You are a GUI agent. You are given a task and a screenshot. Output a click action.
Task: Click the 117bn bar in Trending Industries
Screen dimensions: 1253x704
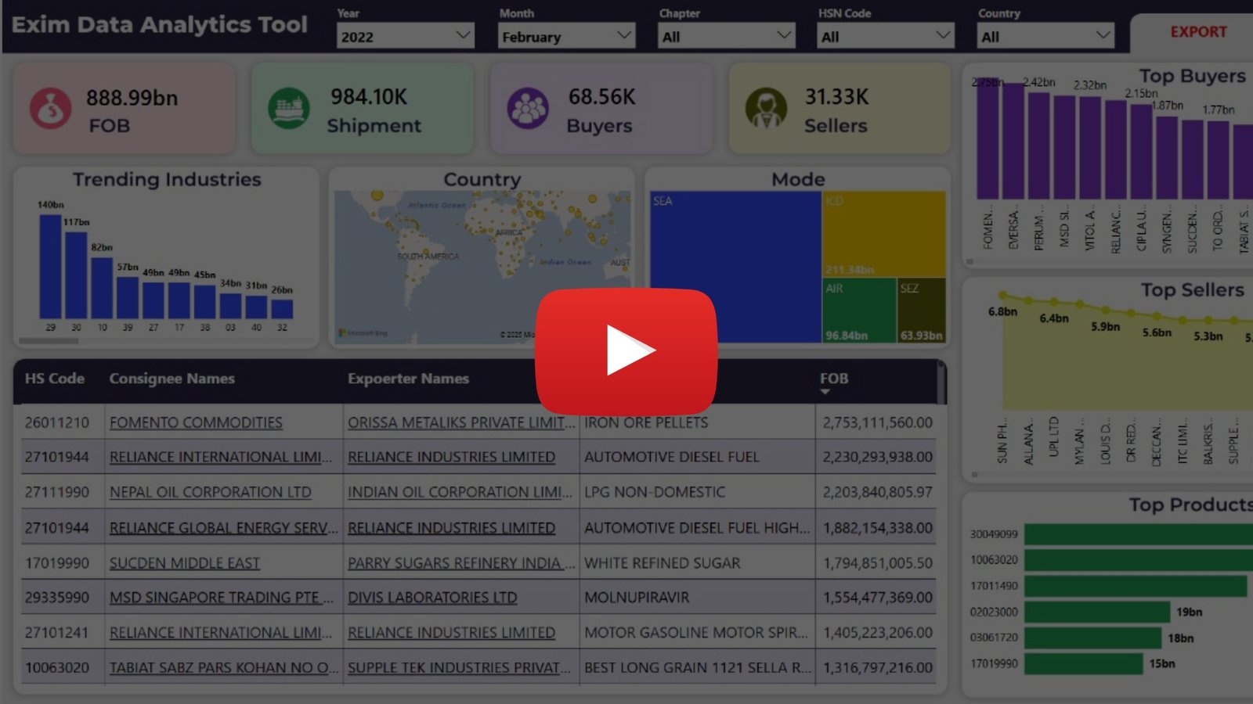click(x=76, y=275)
